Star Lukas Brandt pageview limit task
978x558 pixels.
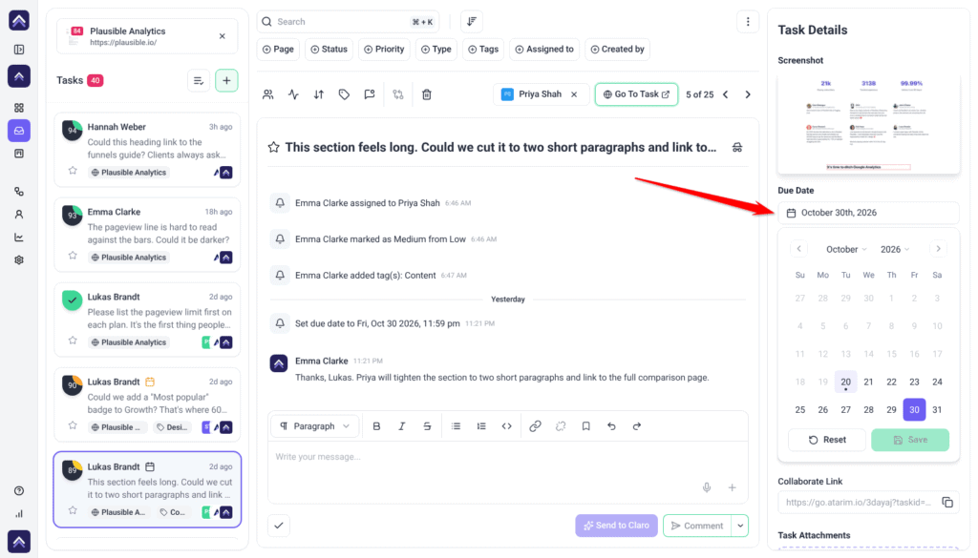click(73, 341)
